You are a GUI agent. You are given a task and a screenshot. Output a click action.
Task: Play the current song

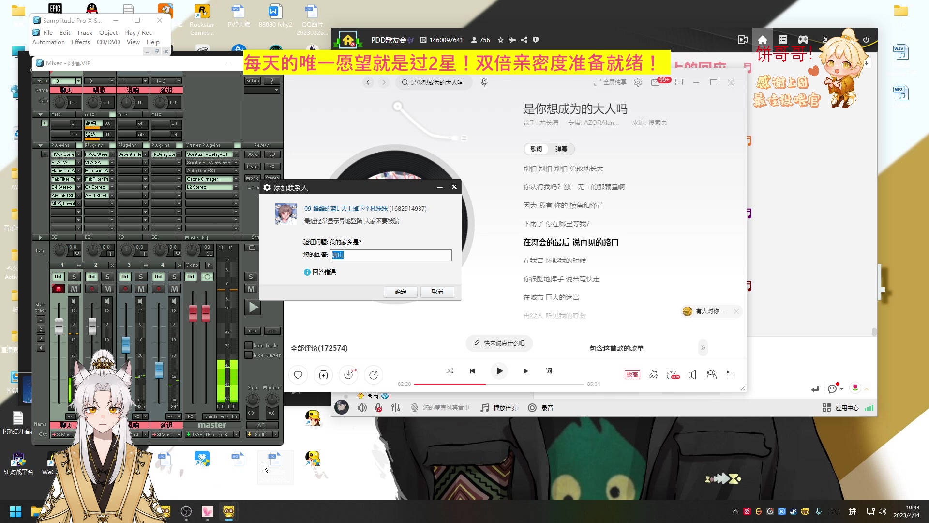pos(499,371)
